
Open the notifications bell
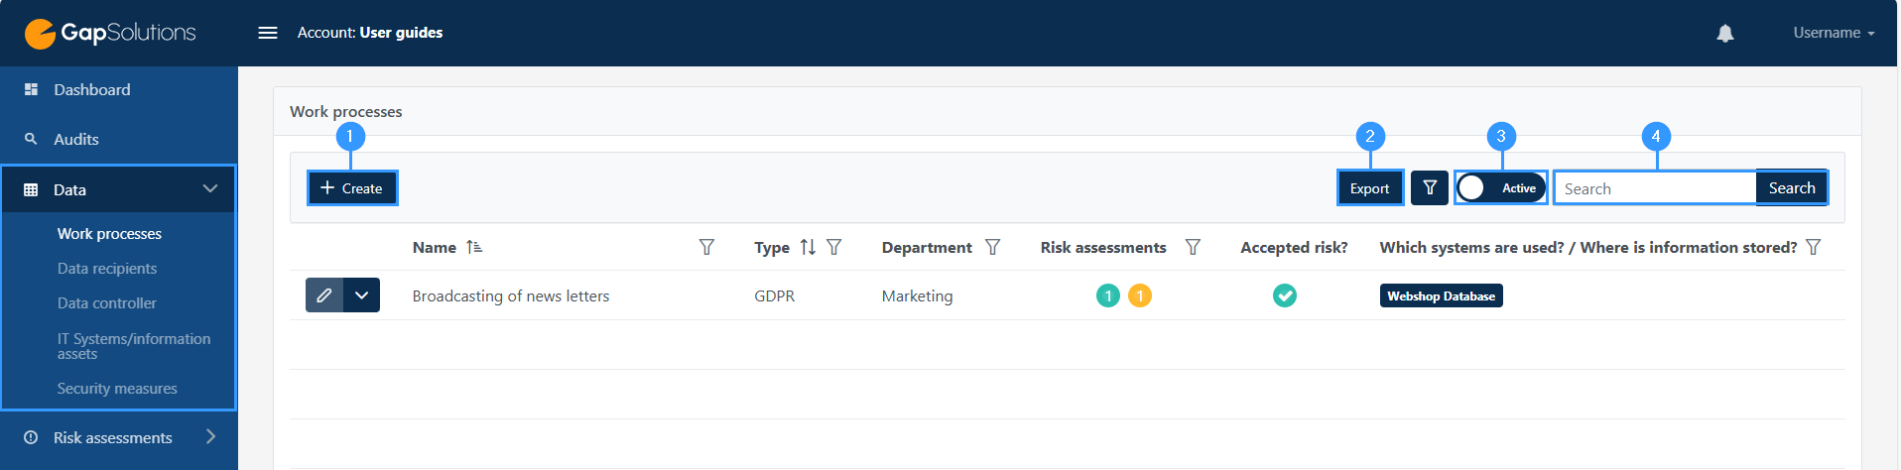1725,33
